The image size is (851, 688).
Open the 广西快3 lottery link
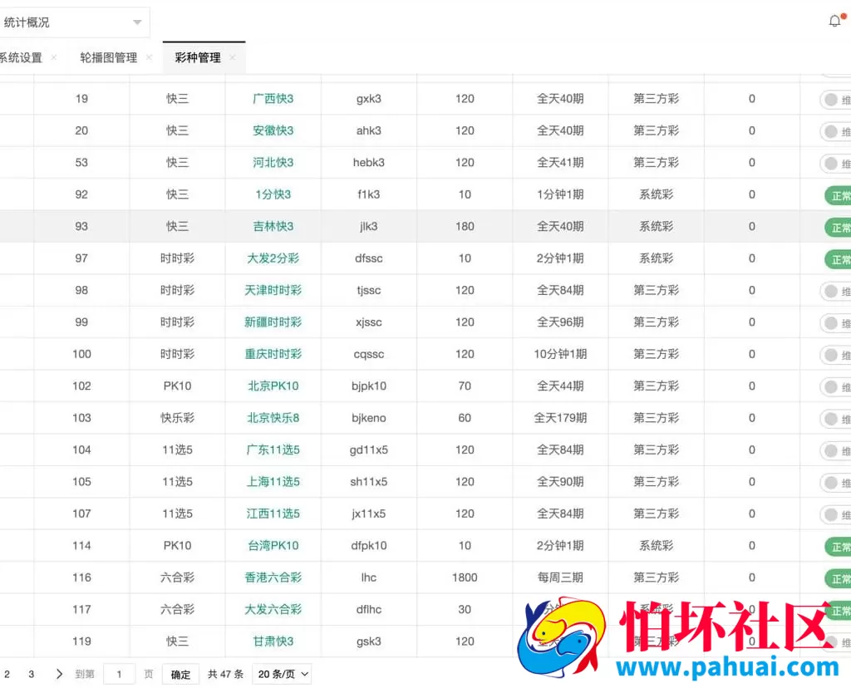coord(273,98)
